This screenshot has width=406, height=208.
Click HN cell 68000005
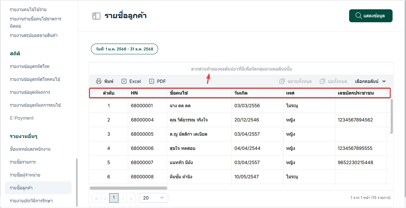[x=142, y=134]
